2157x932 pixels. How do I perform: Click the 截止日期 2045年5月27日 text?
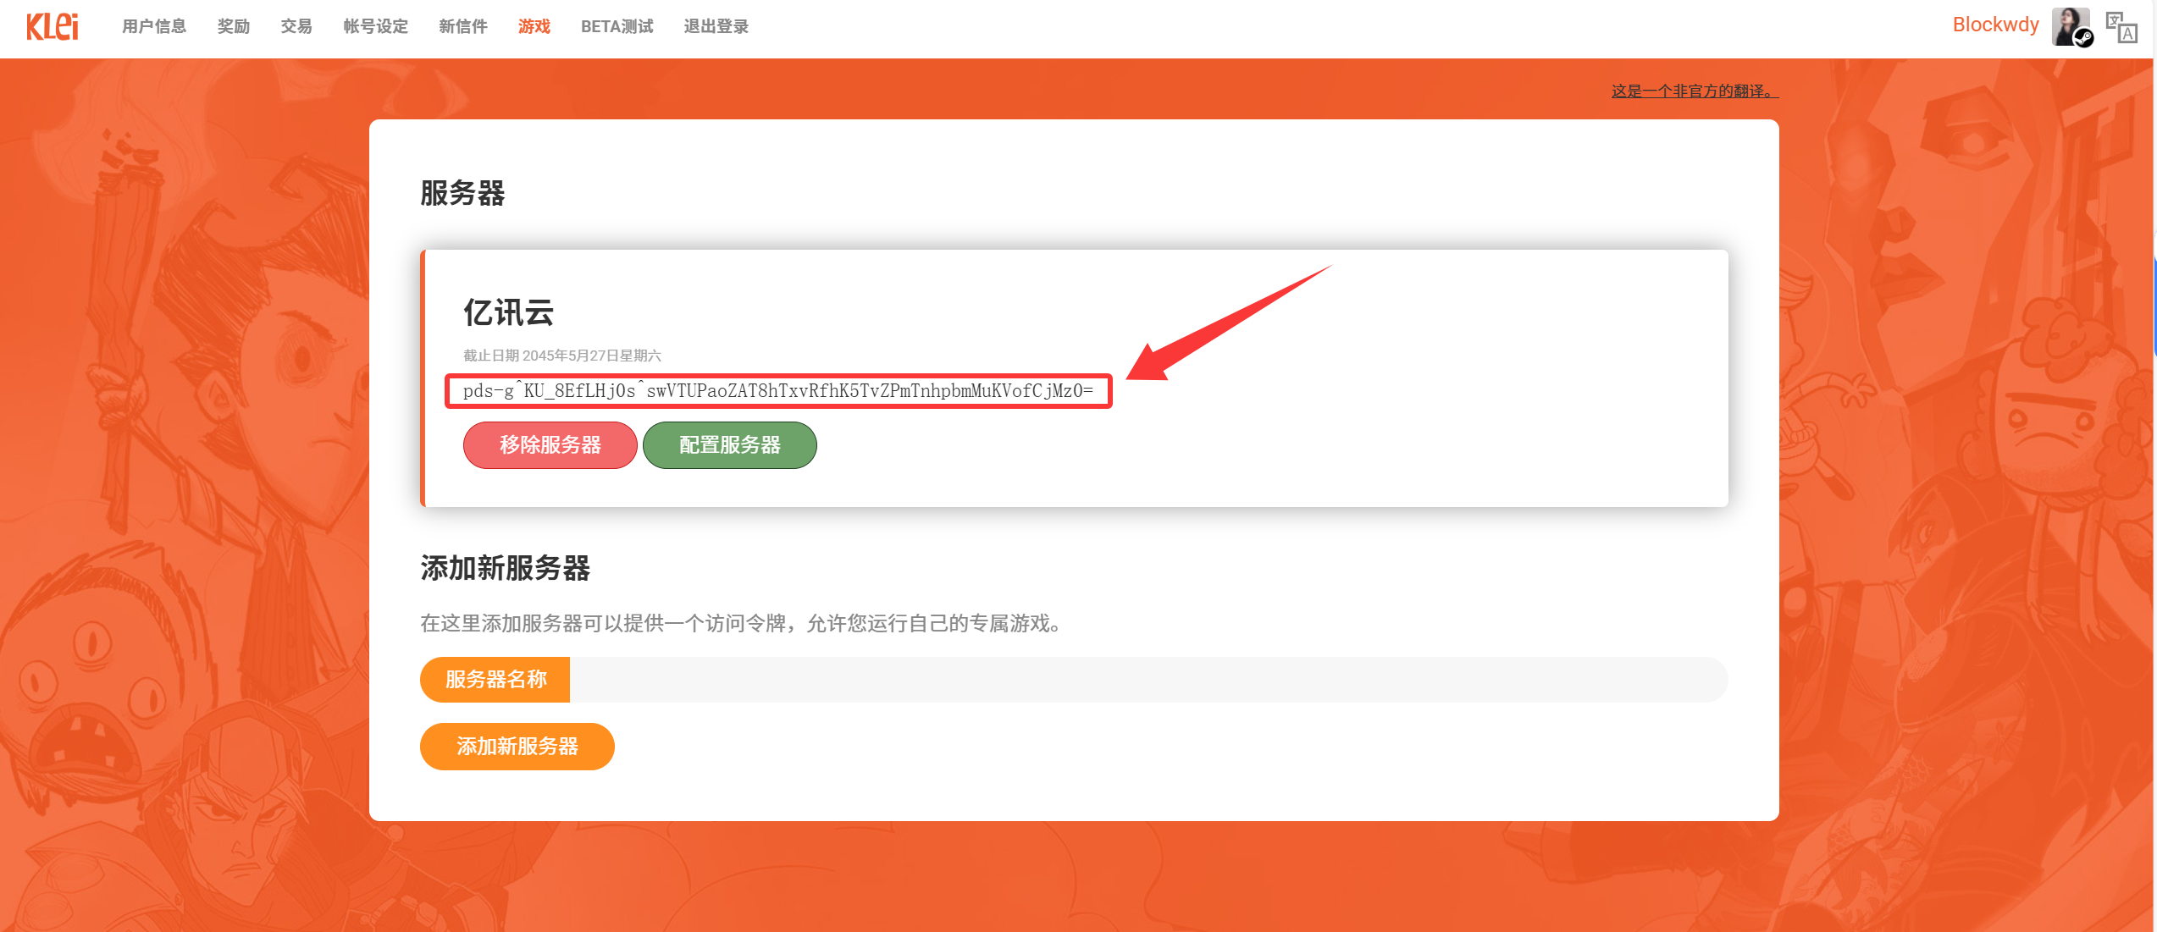click(x=562, y=356)
